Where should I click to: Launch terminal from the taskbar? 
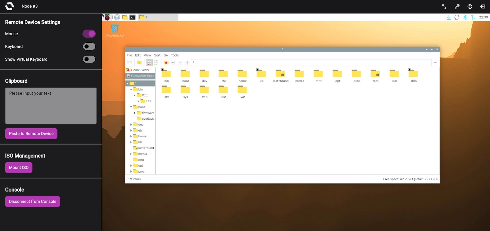pos(132,17)
